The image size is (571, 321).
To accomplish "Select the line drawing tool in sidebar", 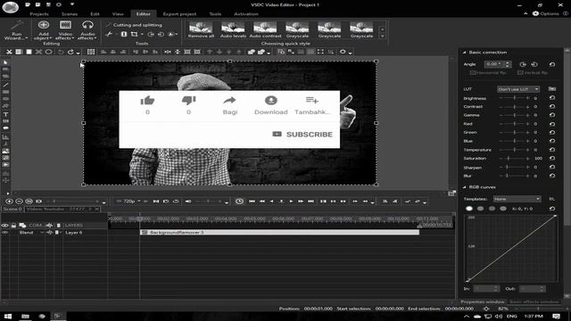I will (x=5, y=85).
